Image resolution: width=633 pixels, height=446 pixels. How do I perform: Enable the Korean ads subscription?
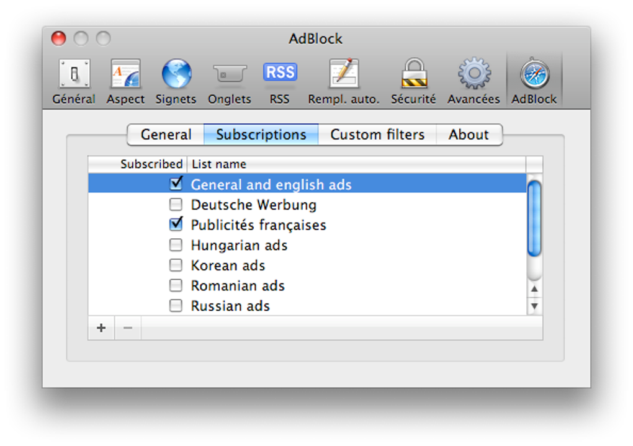click(x=176, y=265)
